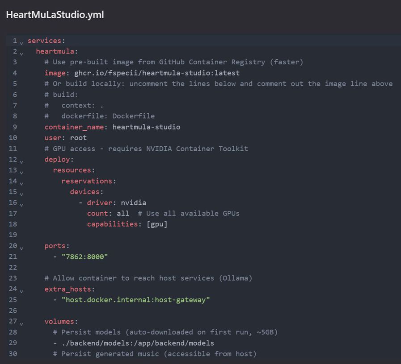The height and width of the screenshot is (364, 401).
Task: Click line number 4 in the gutter
Action: click(15, 73)
